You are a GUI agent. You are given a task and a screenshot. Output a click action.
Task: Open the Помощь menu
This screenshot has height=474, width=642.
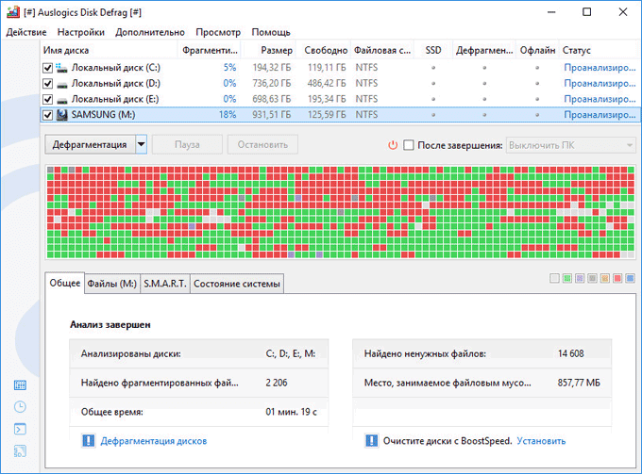271,32
